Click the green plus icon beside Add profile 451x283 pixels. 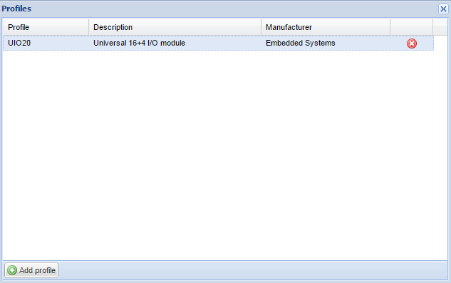point(12,270)
